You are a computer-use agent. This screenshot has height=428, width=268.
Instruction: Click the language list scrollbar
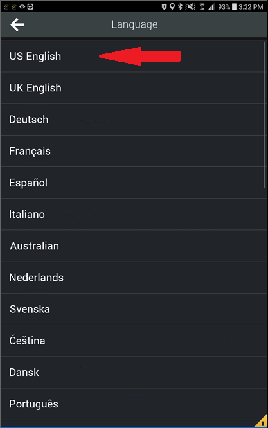click(264, 114)
